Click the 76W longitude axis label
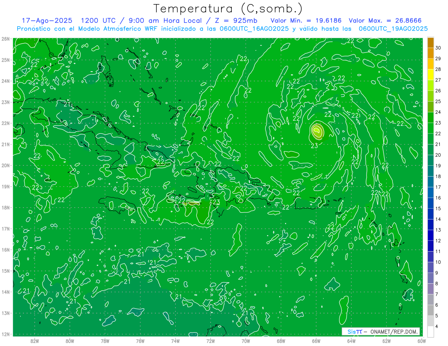The width and height of the screenshot is (448, 346). pos(140,340)
